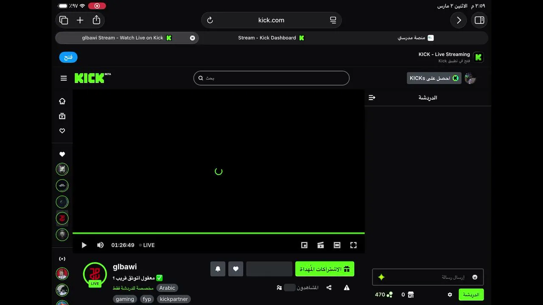
Task: Go to Home in Kick sidebar
Action: point(62,101)
